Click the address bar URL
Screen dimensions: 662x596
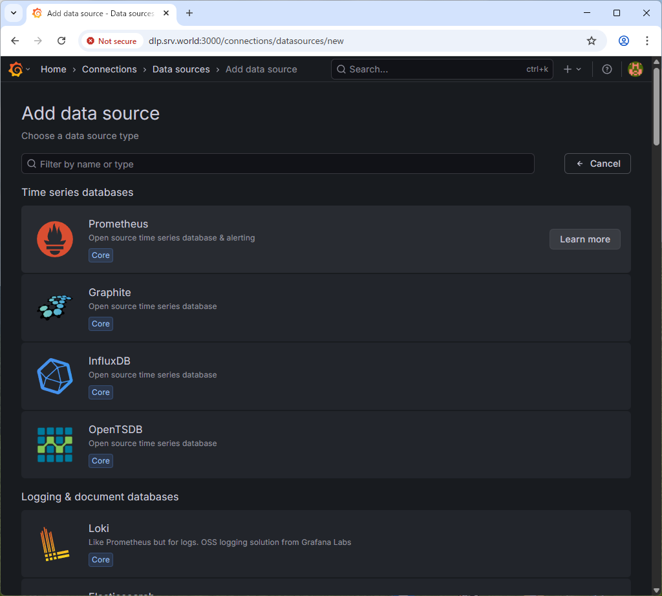point(246,41)
